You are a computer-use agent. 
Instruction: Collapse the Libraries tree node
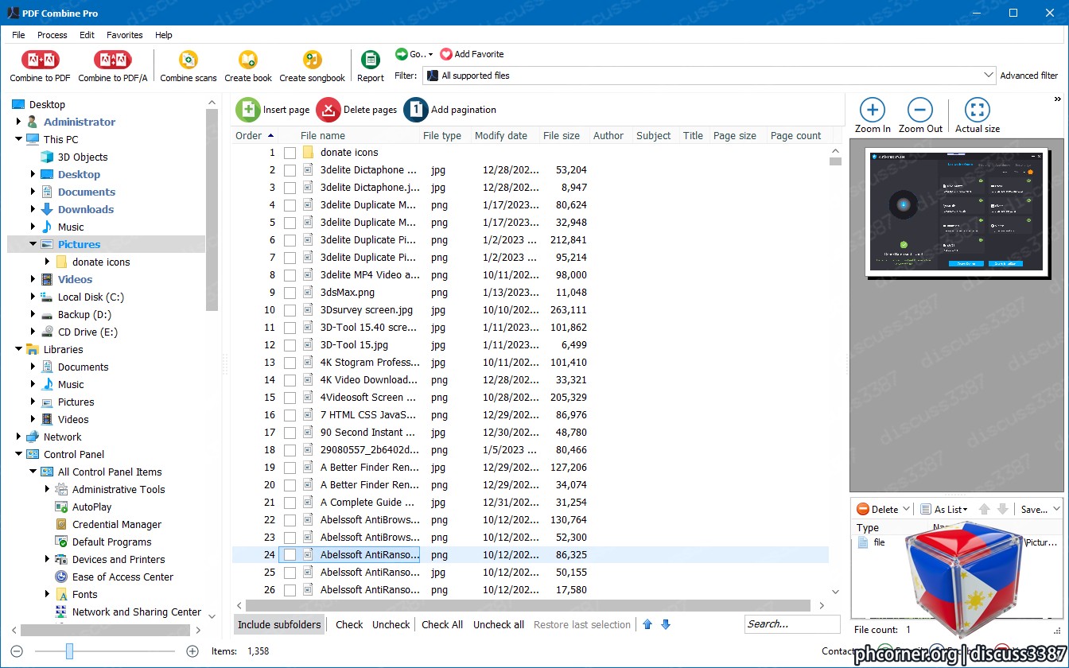click(18, 349)
